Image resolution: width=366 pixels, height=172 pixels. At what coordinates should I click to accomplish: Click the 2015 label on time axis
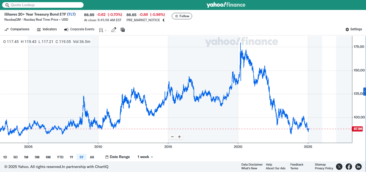[x=168, y=147]
